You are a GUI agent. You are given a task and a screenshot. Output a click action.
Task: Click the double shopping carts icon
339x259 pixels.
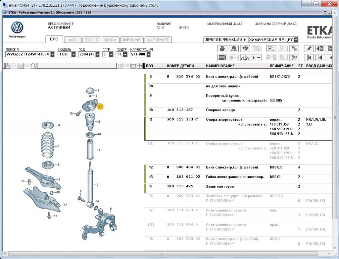pyautogui.click(x=294, y=48)
